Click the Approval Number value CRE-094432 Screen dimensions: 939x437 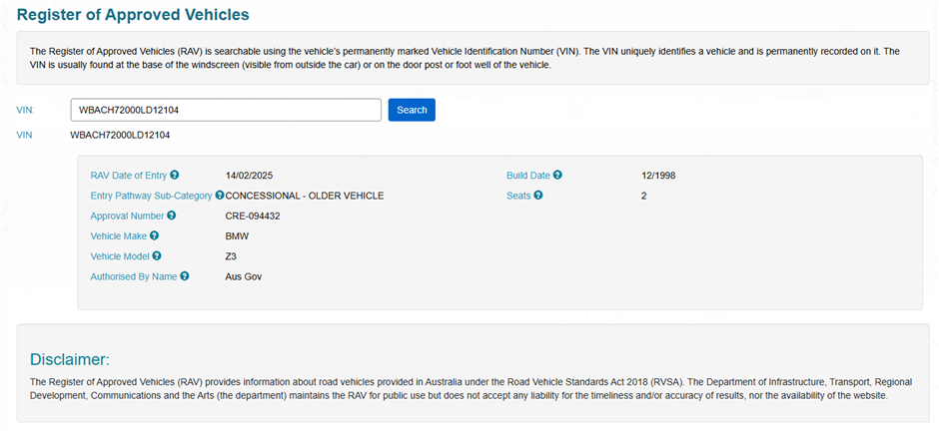pos(253,216)
